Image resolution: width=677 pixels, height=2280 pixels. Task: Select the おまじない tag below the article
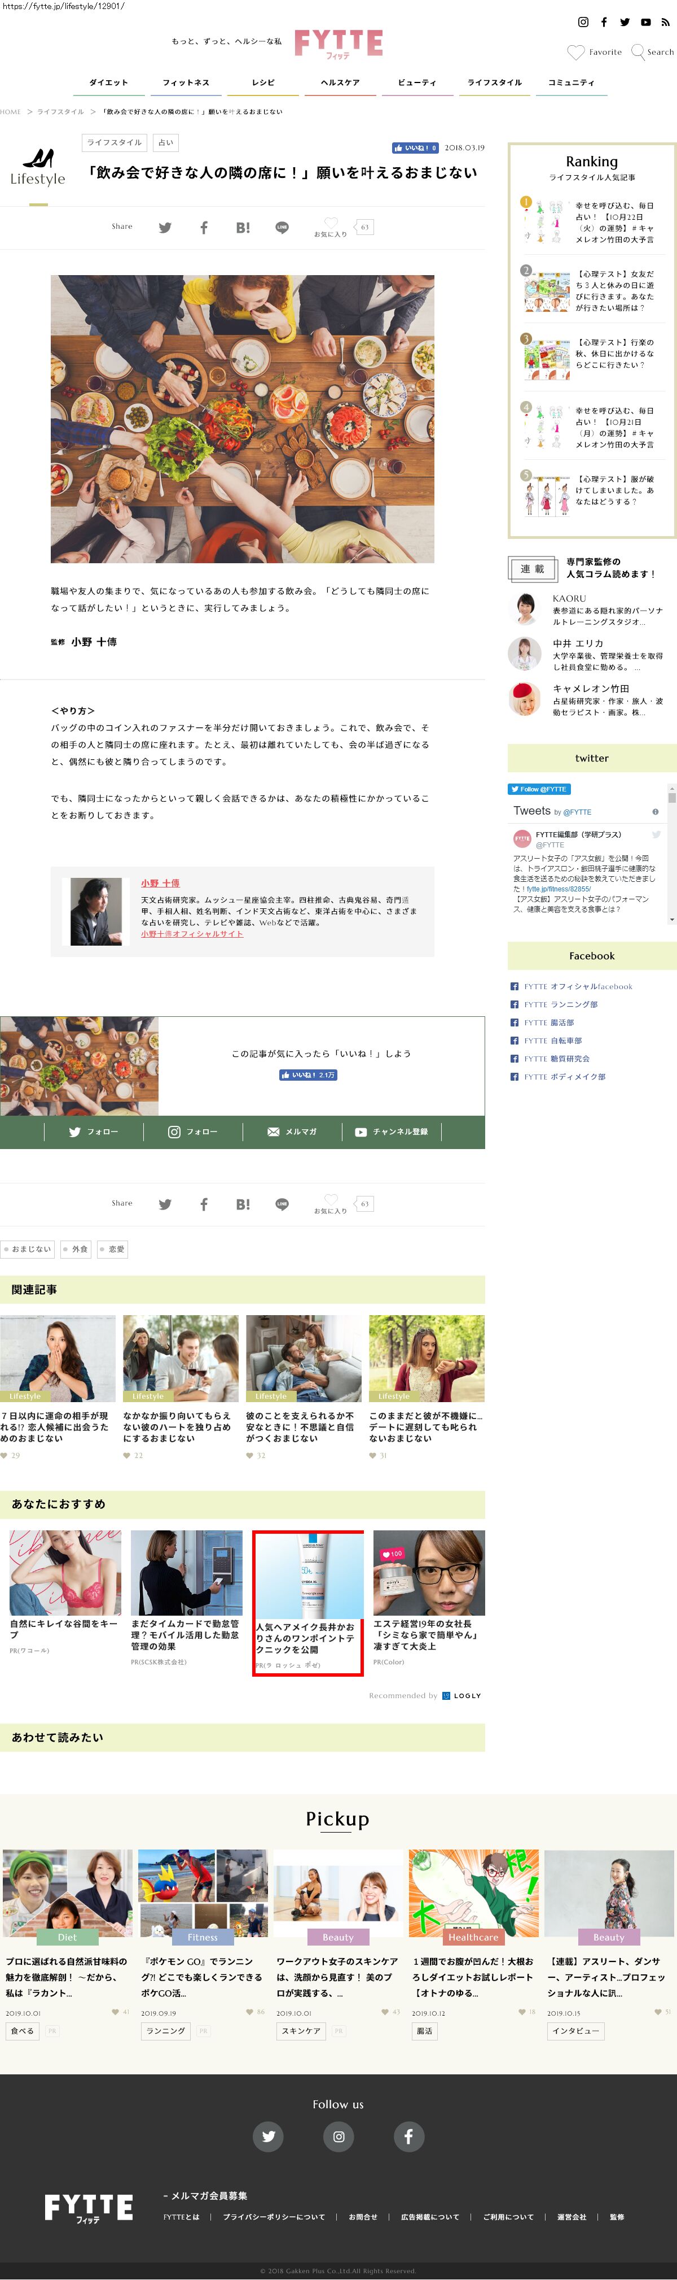tap(28, 1249)
